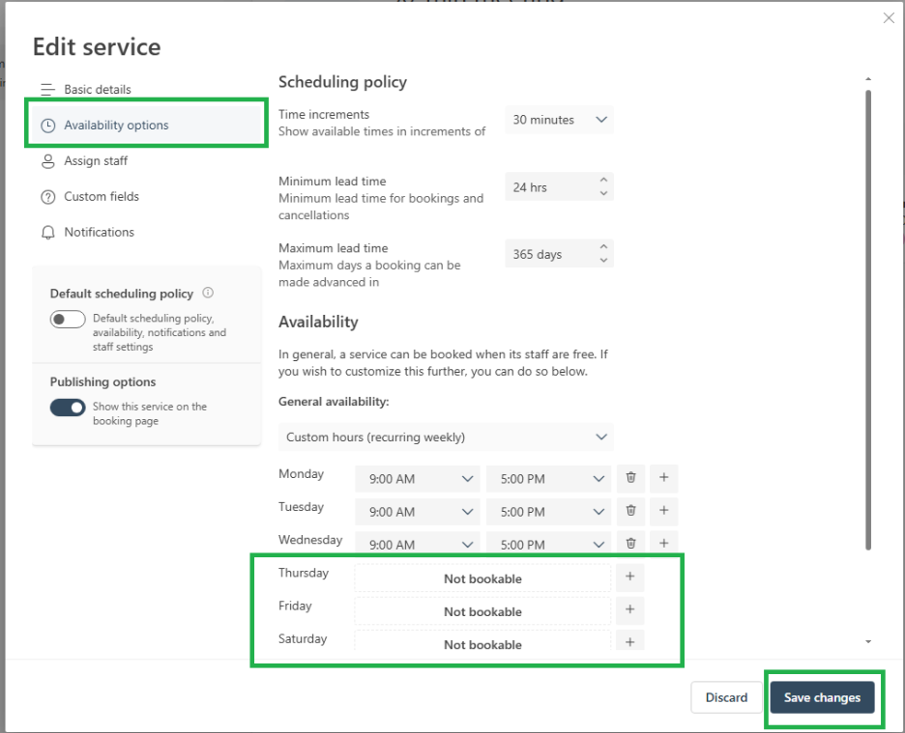The width and height of the screenshot is (905, 733).
Task: Click Friday's Not bookable box
Action: (482, 611)
